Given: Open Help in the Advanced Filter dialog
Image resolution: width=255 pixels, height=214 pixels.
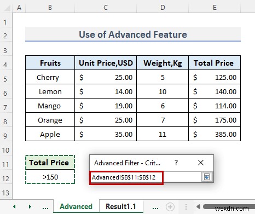Looking at the screenshot, I should [176, 163].
